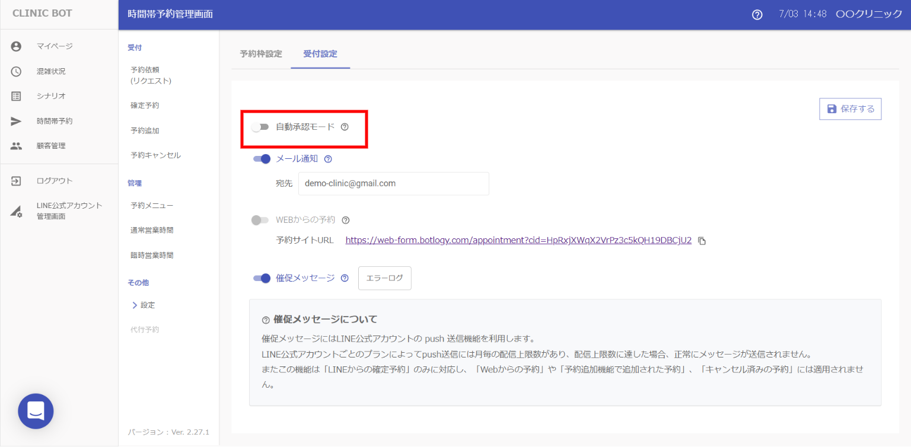Open the chat support bubble
The width and height of the screenshot is (911, 447).
click(36, 411)
